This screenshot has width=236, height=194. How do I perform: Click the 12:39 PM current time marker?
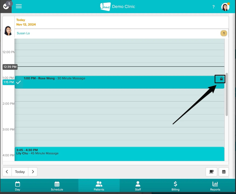(10, 67)
